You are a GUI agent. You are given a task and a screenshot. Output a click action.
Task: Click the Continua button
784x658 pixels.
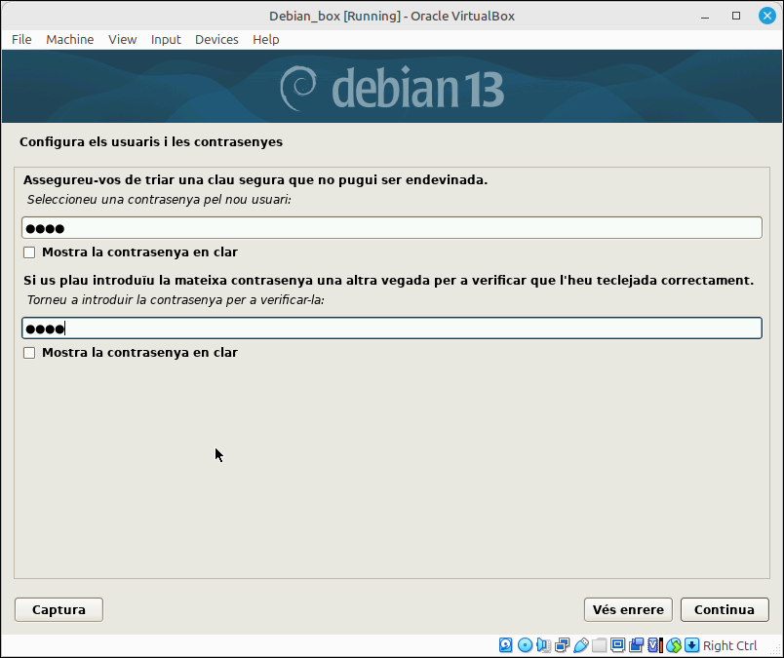click(x=725, y=609)
